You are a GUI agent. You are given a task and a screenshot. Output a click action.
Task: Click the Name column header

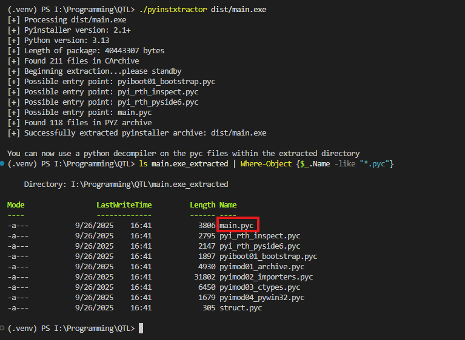click(228, 205)
